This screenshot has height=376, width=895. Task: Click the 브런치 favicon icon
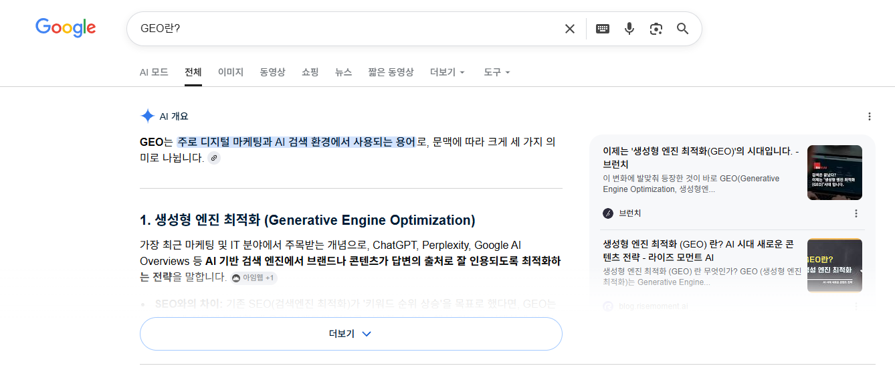click(x=608, y=213)
